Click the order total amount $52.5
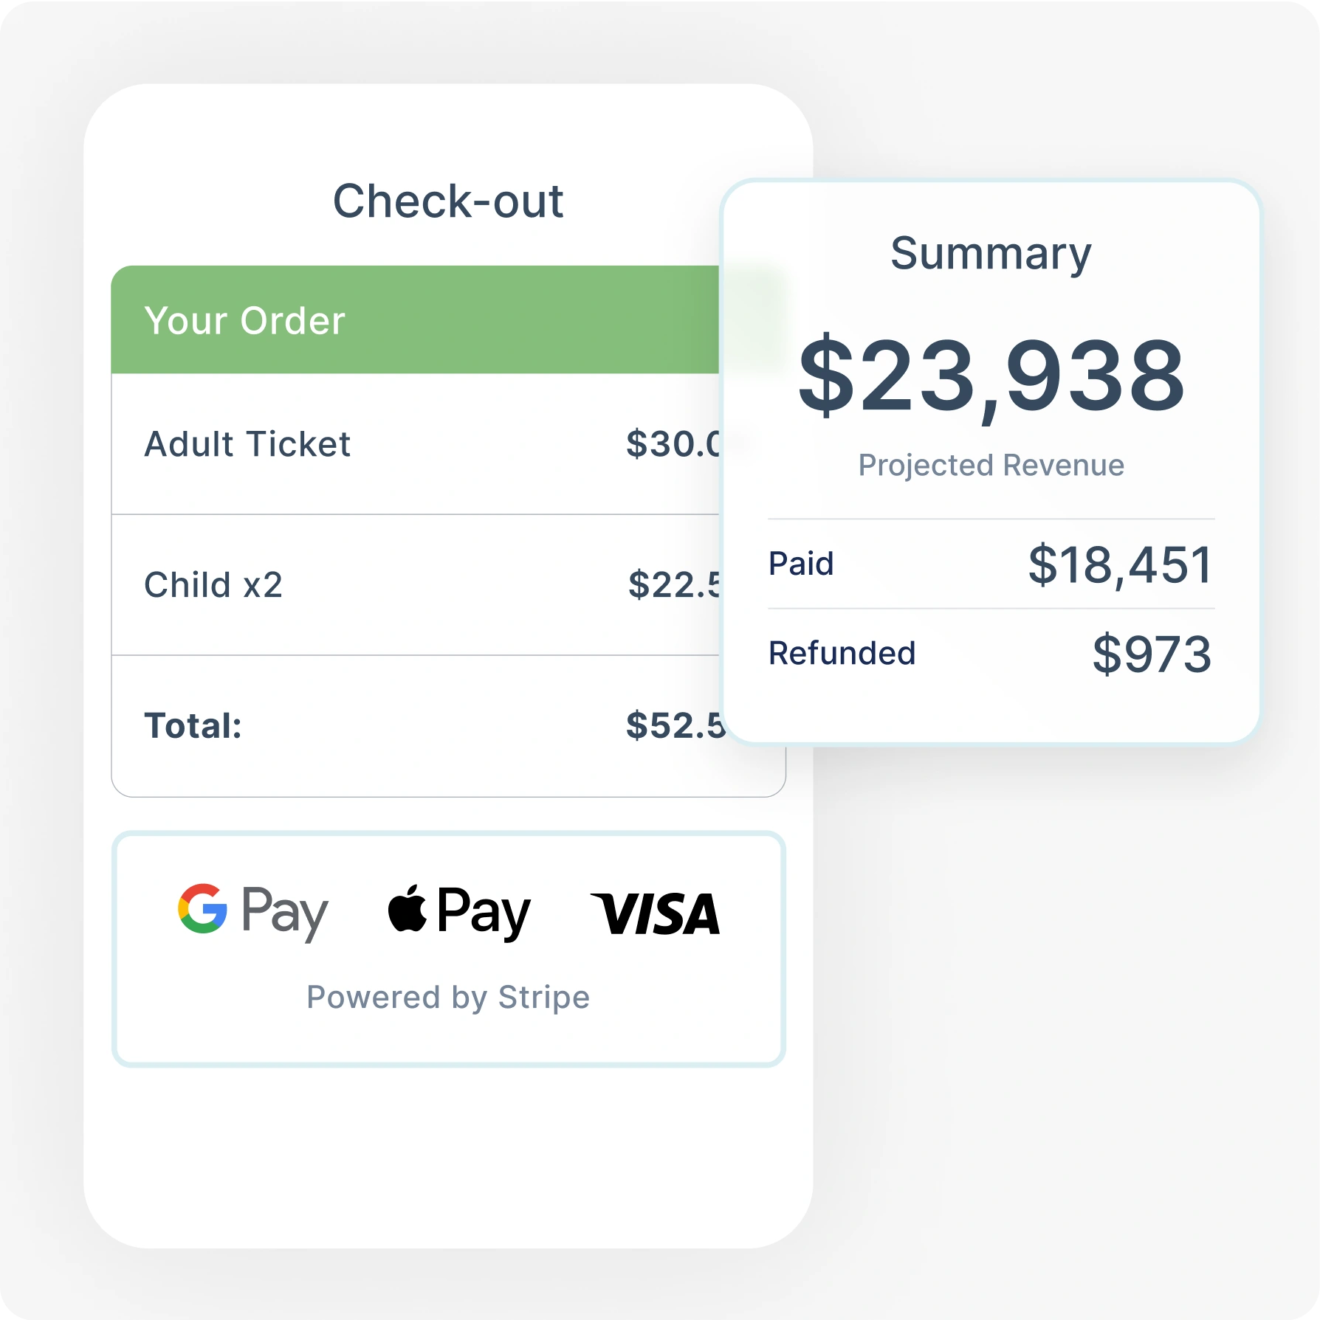The image size is (1320, 1320). point(674,725)
